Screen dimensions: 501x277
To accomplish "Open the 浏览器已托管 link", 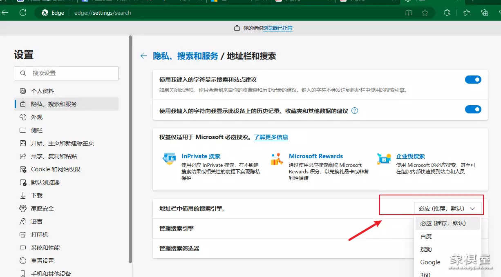I will (278, 28).
